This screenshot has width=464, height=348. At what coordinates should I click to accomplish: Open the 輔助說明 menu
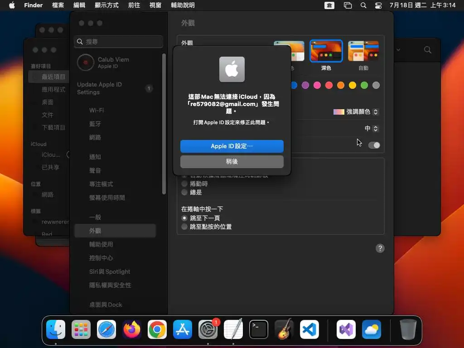[x=183, y=5]
